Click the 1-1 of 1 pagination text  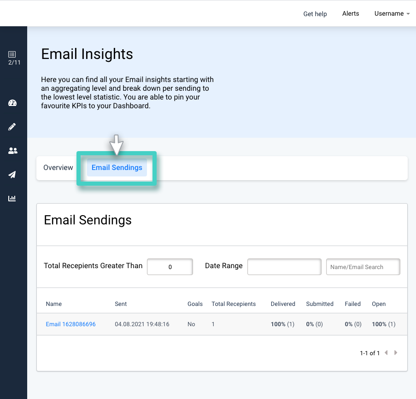tap(369, 353)
